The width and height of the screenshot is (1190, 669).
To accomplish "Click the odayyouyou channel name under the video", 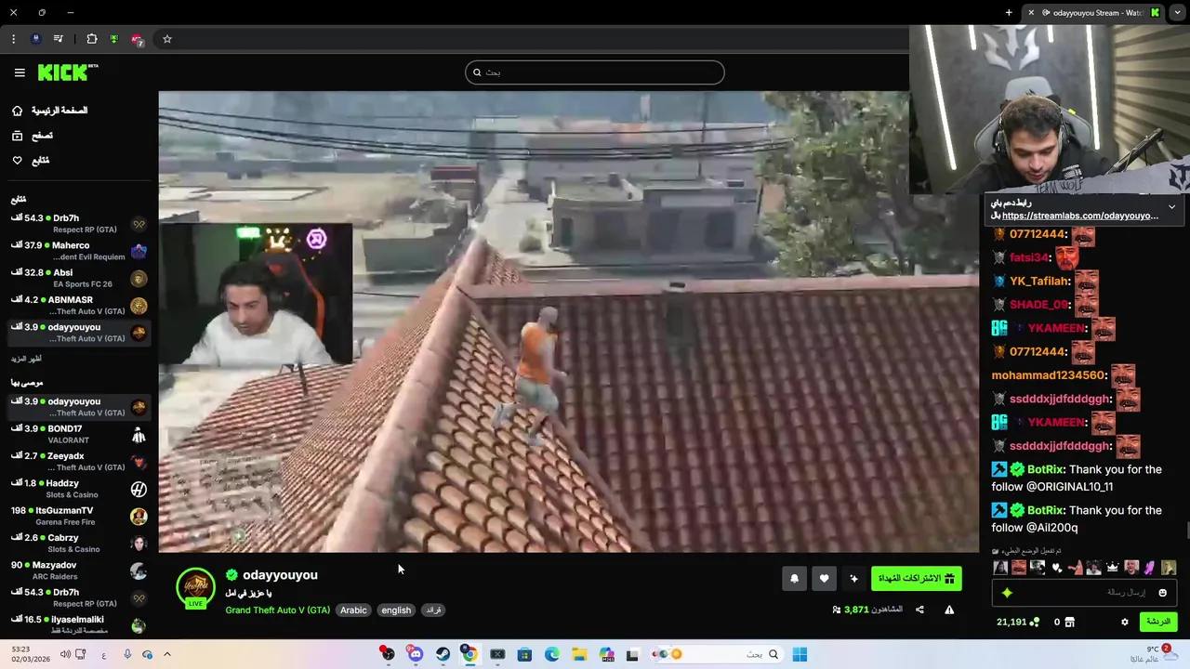I will 280,575.
